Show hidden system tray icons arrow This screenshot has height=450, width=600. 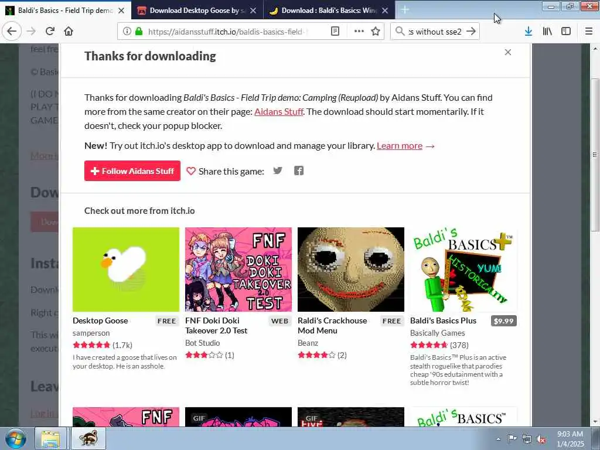click(x=498, y=439)
